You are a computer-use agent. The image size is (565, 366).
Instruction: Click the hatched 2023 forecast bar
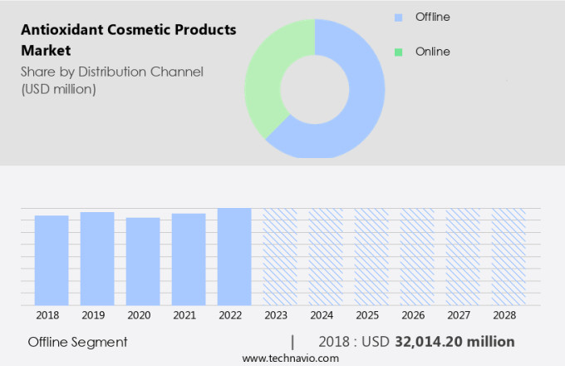[280, 256]
